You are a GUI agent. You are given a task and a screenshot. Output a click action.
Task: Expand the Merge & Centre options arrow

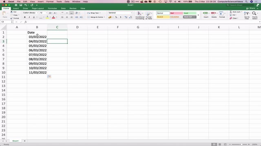(104, 17)
